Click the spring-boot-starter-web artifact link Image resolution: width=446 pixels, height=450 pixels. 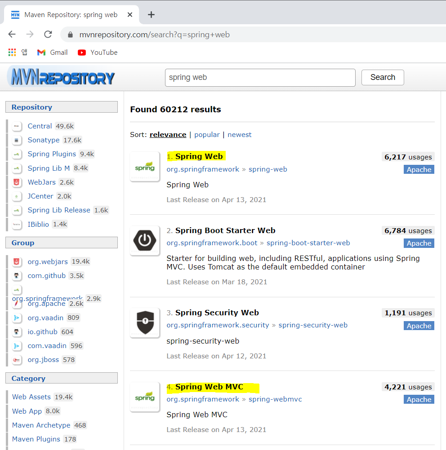tap(308, 243)
